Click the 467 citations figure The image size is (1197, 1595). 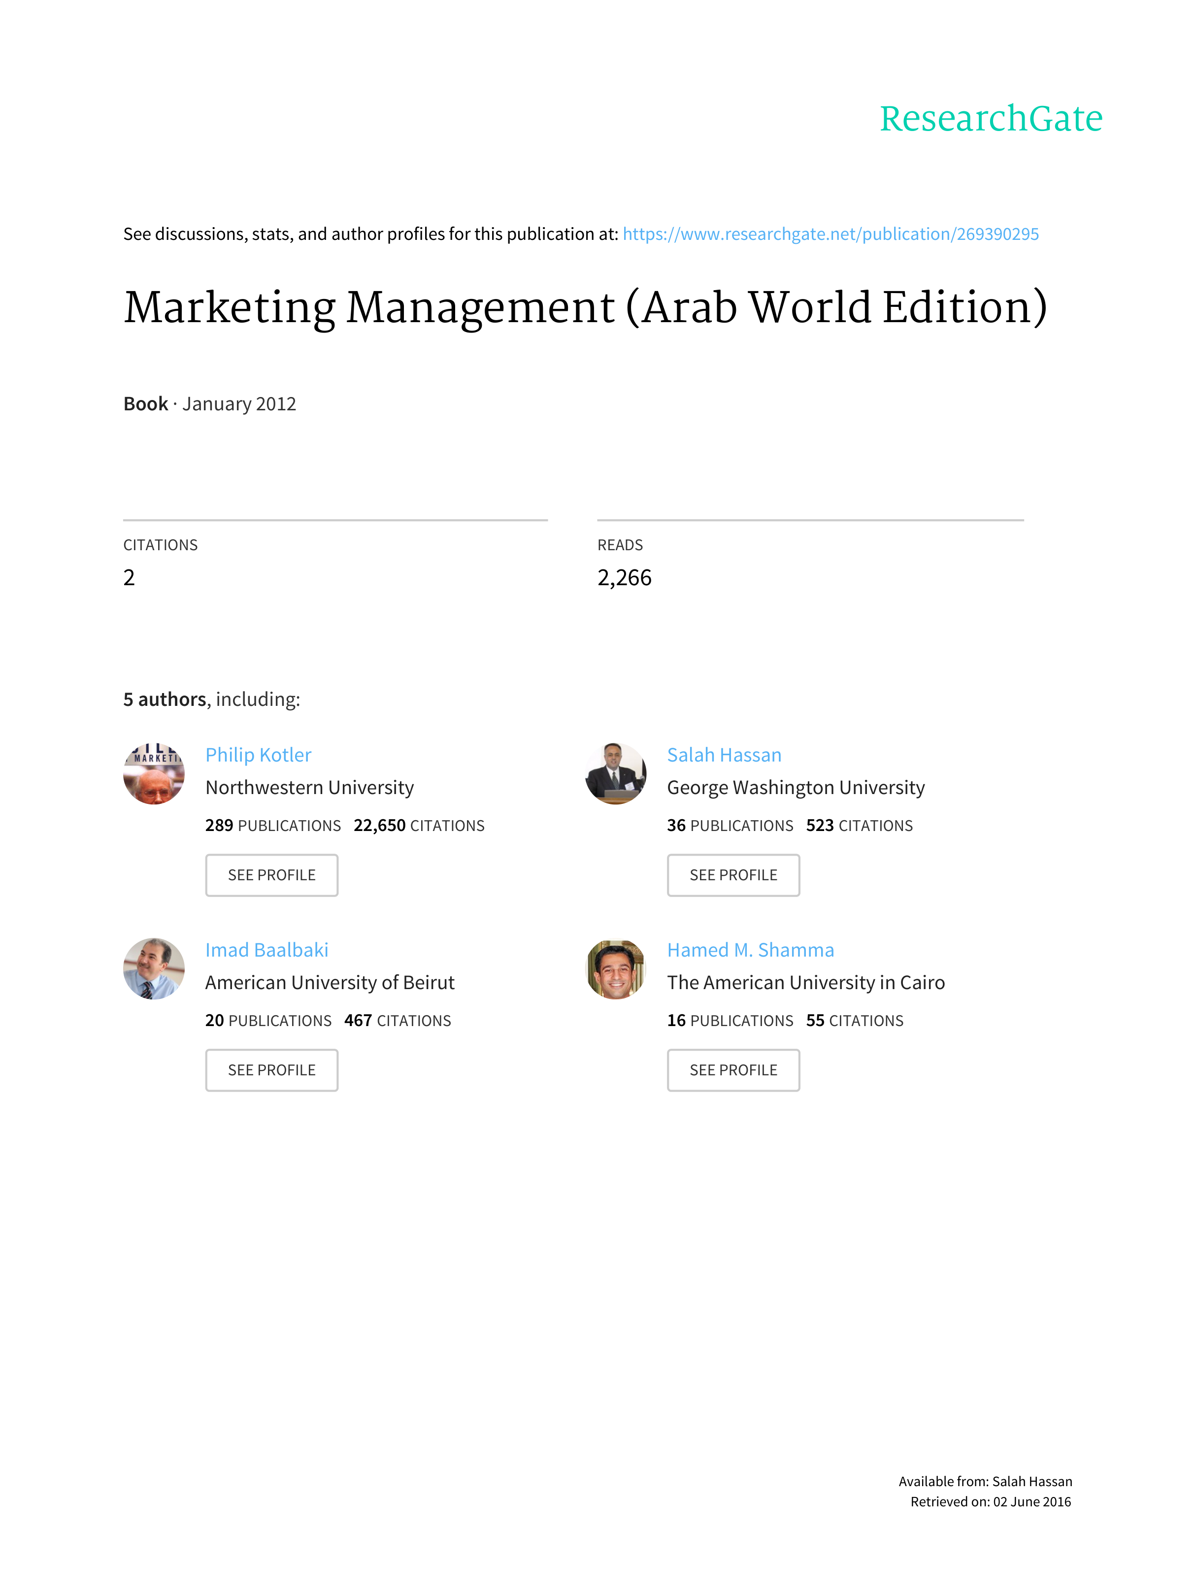[x=398, y=1021]
